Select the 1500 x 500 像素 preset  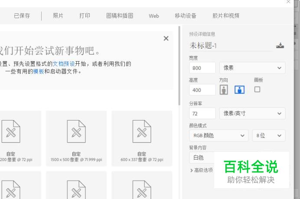coord(76,139)
